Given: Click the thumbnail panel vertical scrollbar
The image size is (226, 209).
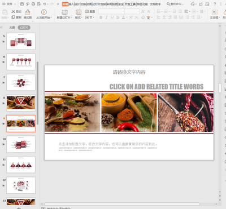Looking at the screenshot, I should coord(38,93).
